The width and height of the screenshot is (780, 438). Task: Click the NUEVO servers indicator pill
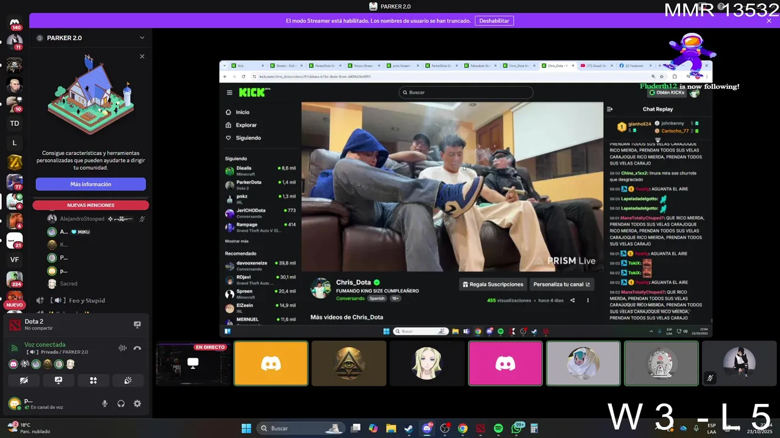pyautogui.click(x=15, y=305)
